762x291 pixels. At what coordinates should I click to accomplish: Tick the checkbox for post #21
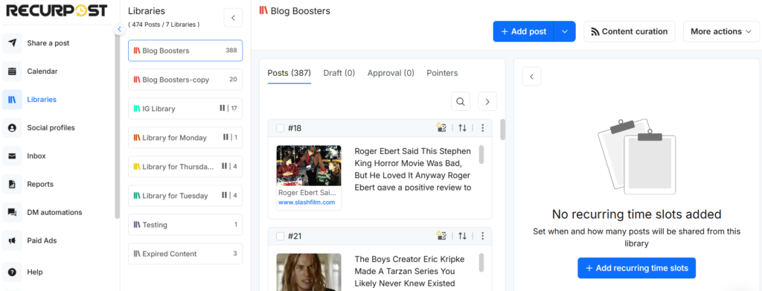(280, 237)
